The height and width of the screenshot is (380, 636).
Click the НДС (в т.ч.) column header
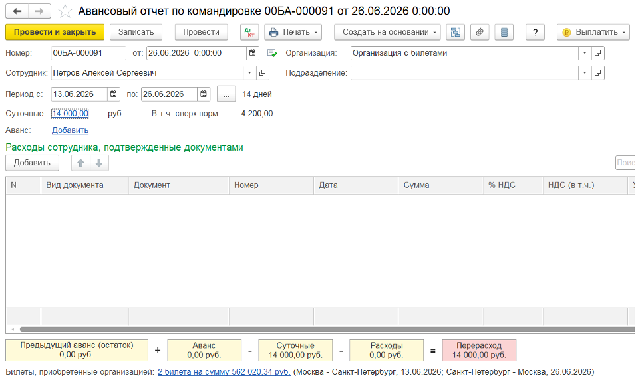point(585,185)
